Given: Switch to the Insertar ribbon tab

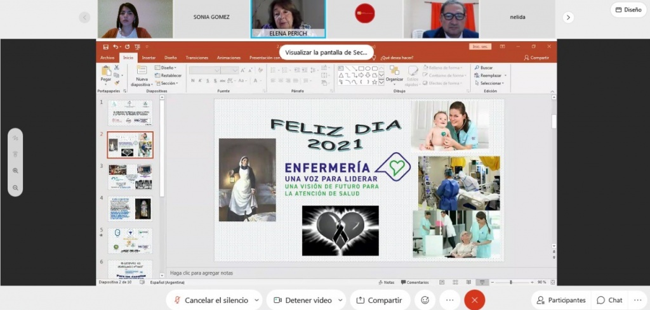Looking at the screenshot, I should click(149, 58).
